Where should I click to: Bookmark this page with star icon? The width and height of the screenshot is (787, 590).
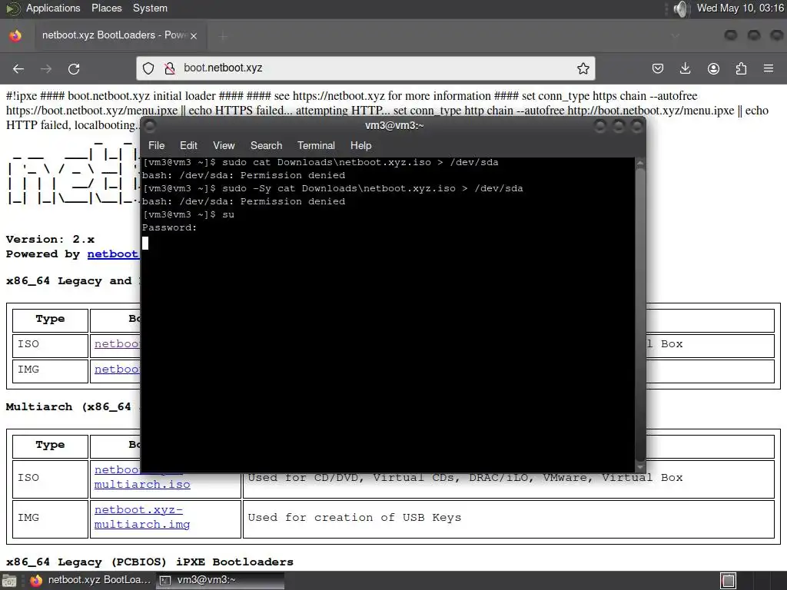point(583,68)
